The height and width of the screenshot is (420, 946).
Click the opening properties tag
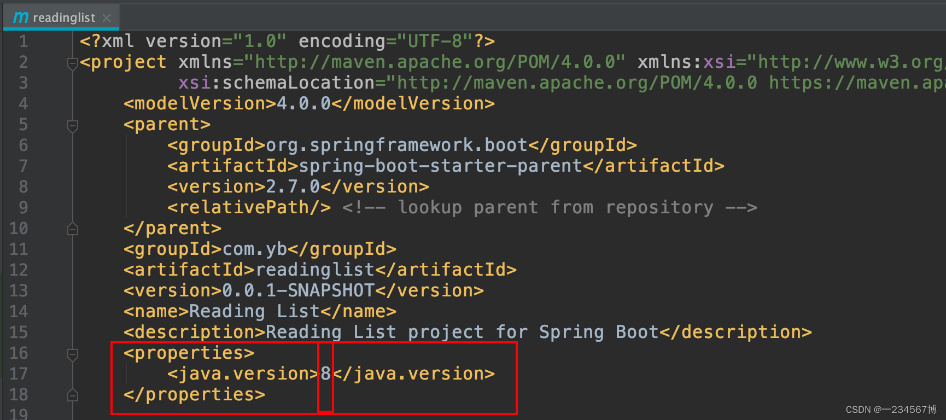pos(189,353)
